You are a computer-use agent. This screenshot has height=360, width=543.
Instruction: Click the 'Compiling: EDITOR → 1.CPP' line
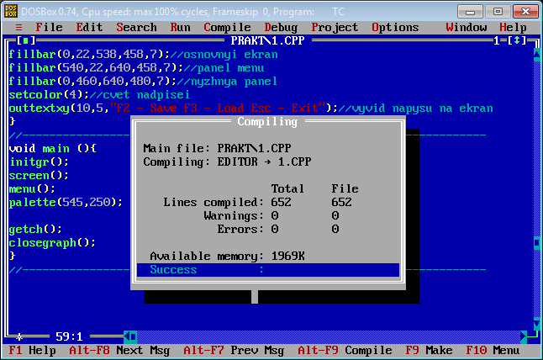point(227,161)
